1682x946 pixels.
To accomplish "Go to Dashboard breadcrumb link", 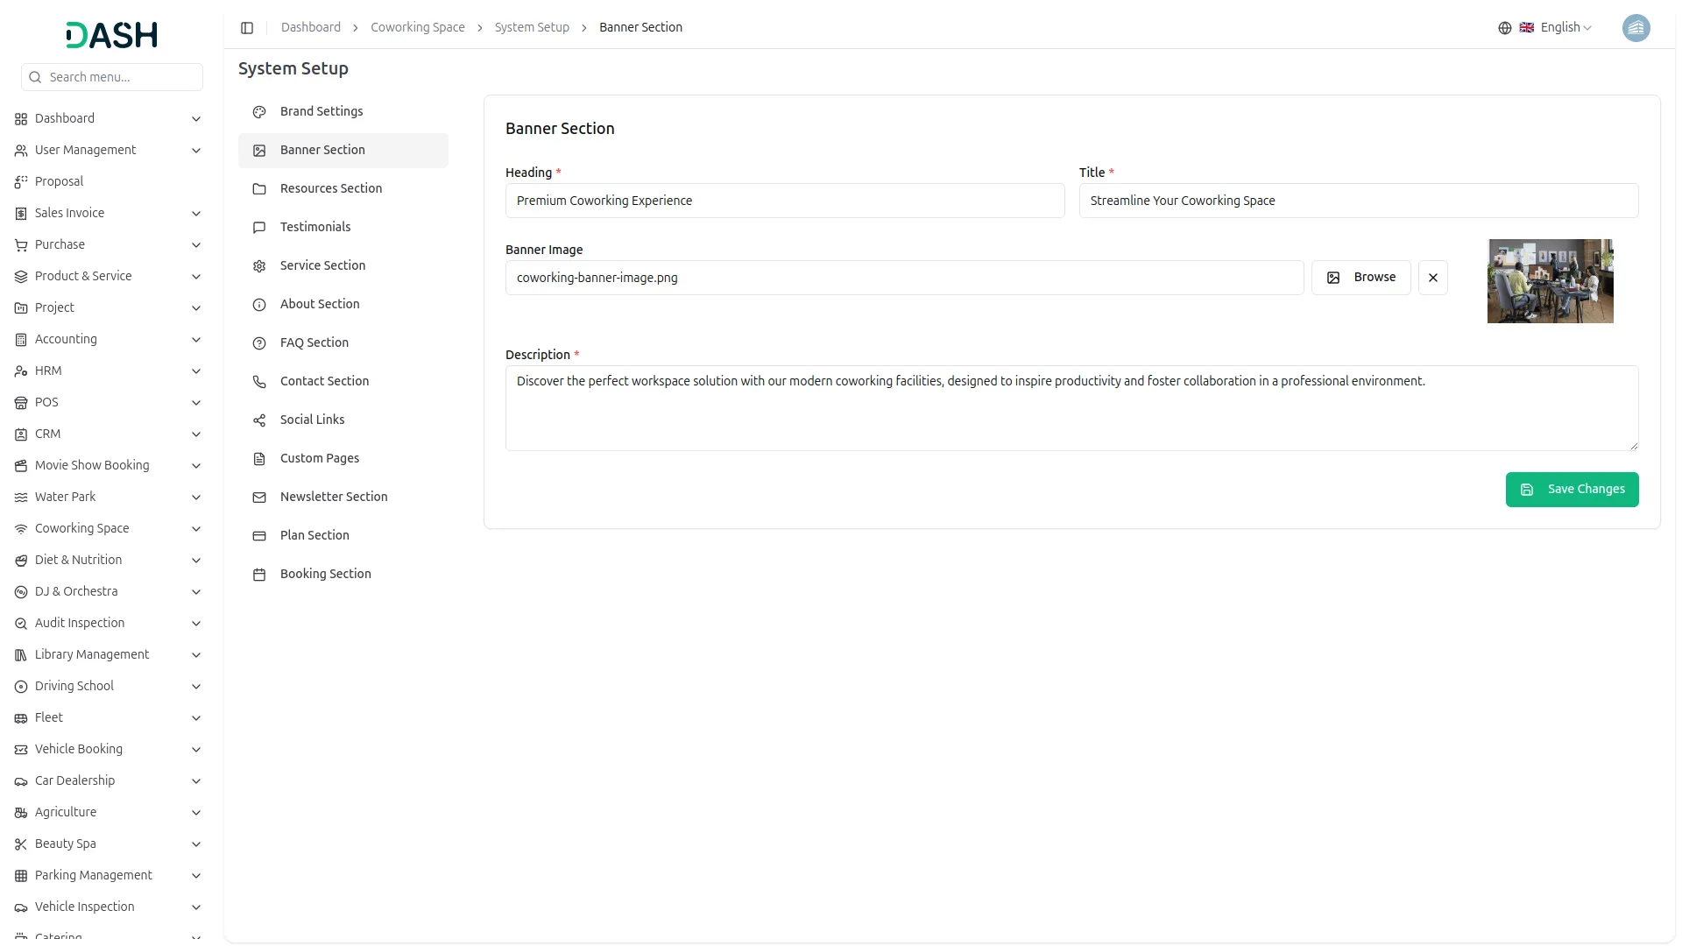I will [x=310, y=28].
